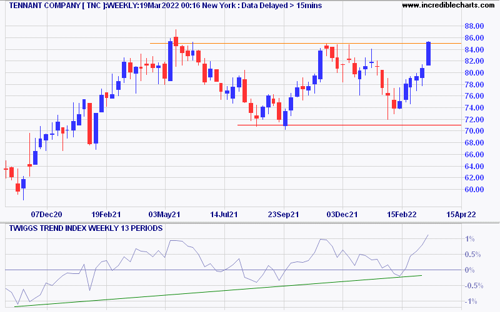The width and height of the screenshot is (500, 312).
Task: Click the 19Feb21 date label
Action: click(x=106, y=215)
